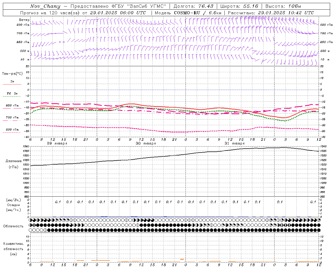
Task: Click the 20 value on the right temperature axis
Action: pyautogui.click(x=322, y=66)
